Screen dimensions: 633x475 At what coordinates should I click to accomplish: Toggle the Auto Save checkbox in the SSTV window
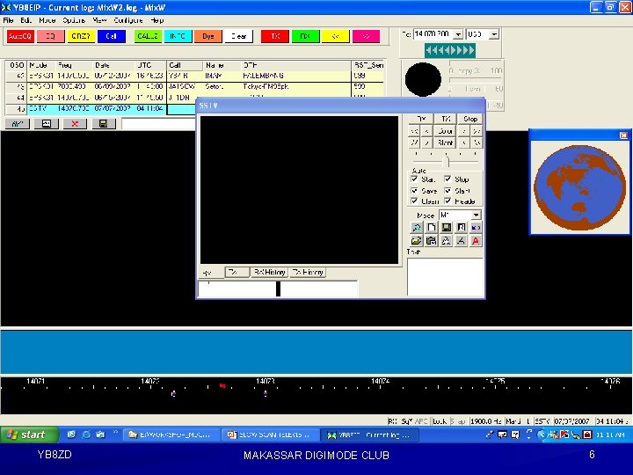[x=414, y=190]
